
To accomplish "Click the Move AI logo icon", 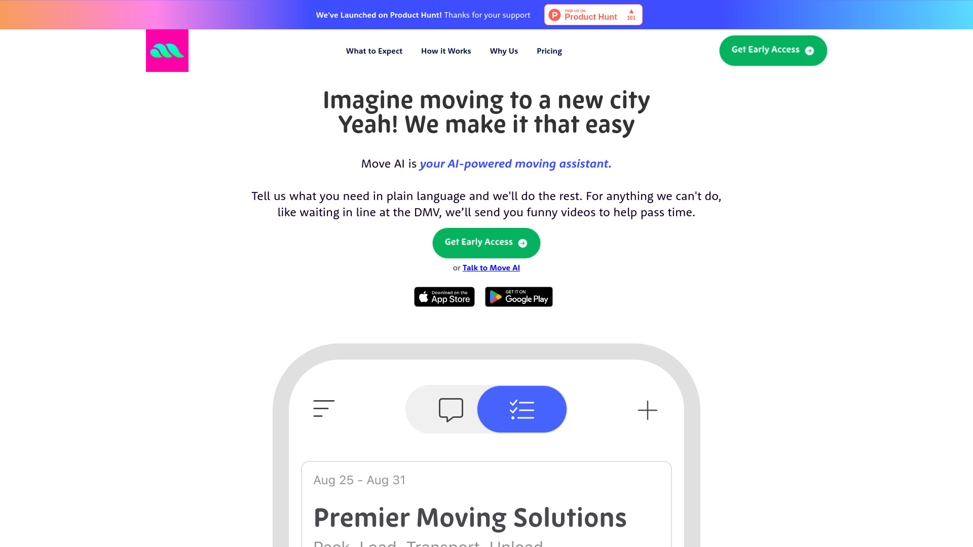I will [167, 50].
